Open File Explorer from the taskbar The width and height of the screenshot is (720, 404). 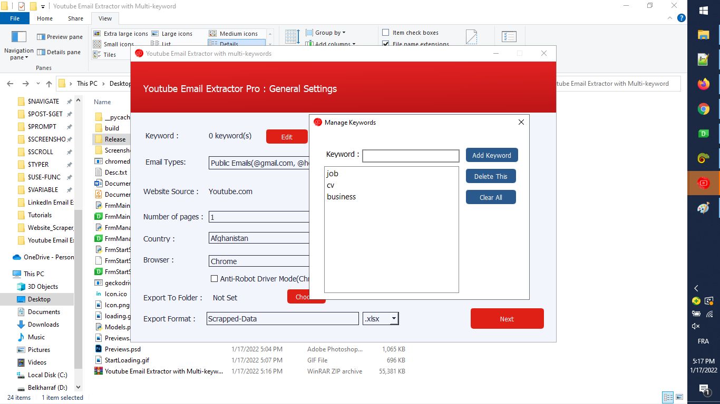[x=703, y=35]
